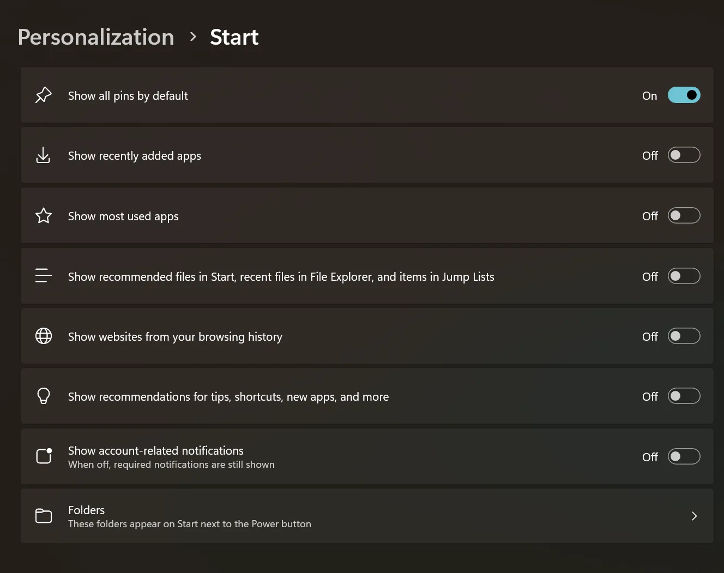This screenshot has height=573, width=724.
Task: Click the pin icon beside Show all pins
Action: 44,95
